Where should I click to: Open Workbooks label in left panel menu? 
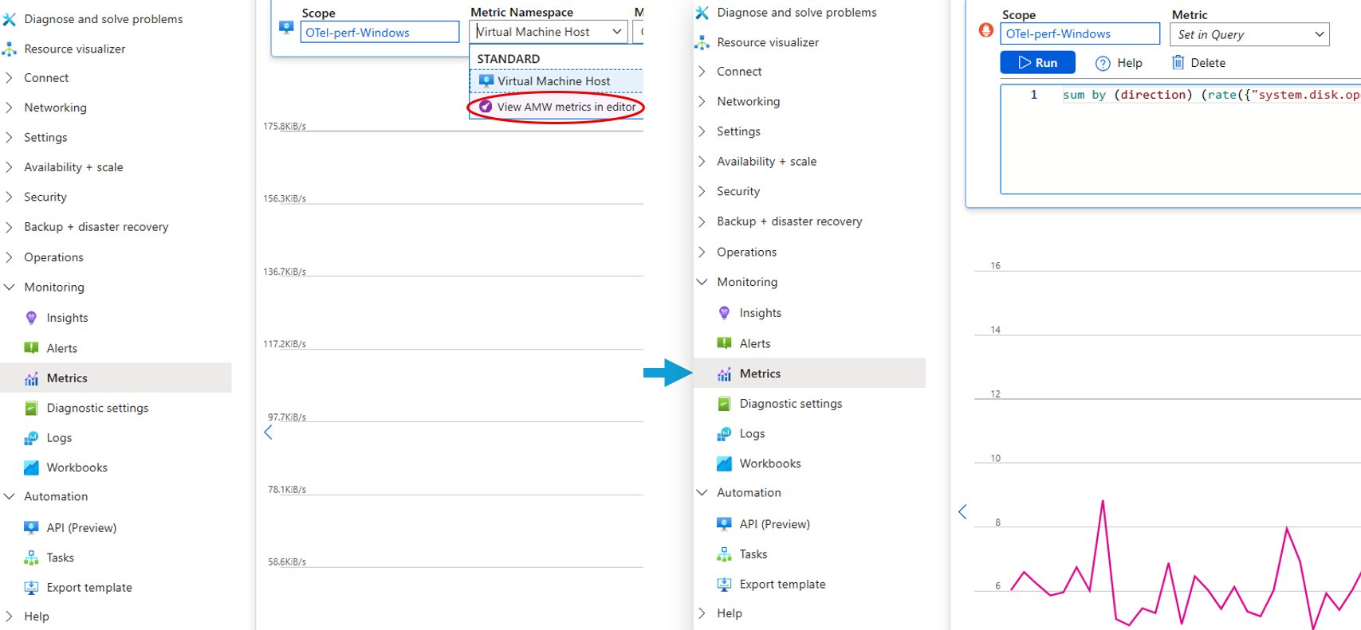(77, 468)
